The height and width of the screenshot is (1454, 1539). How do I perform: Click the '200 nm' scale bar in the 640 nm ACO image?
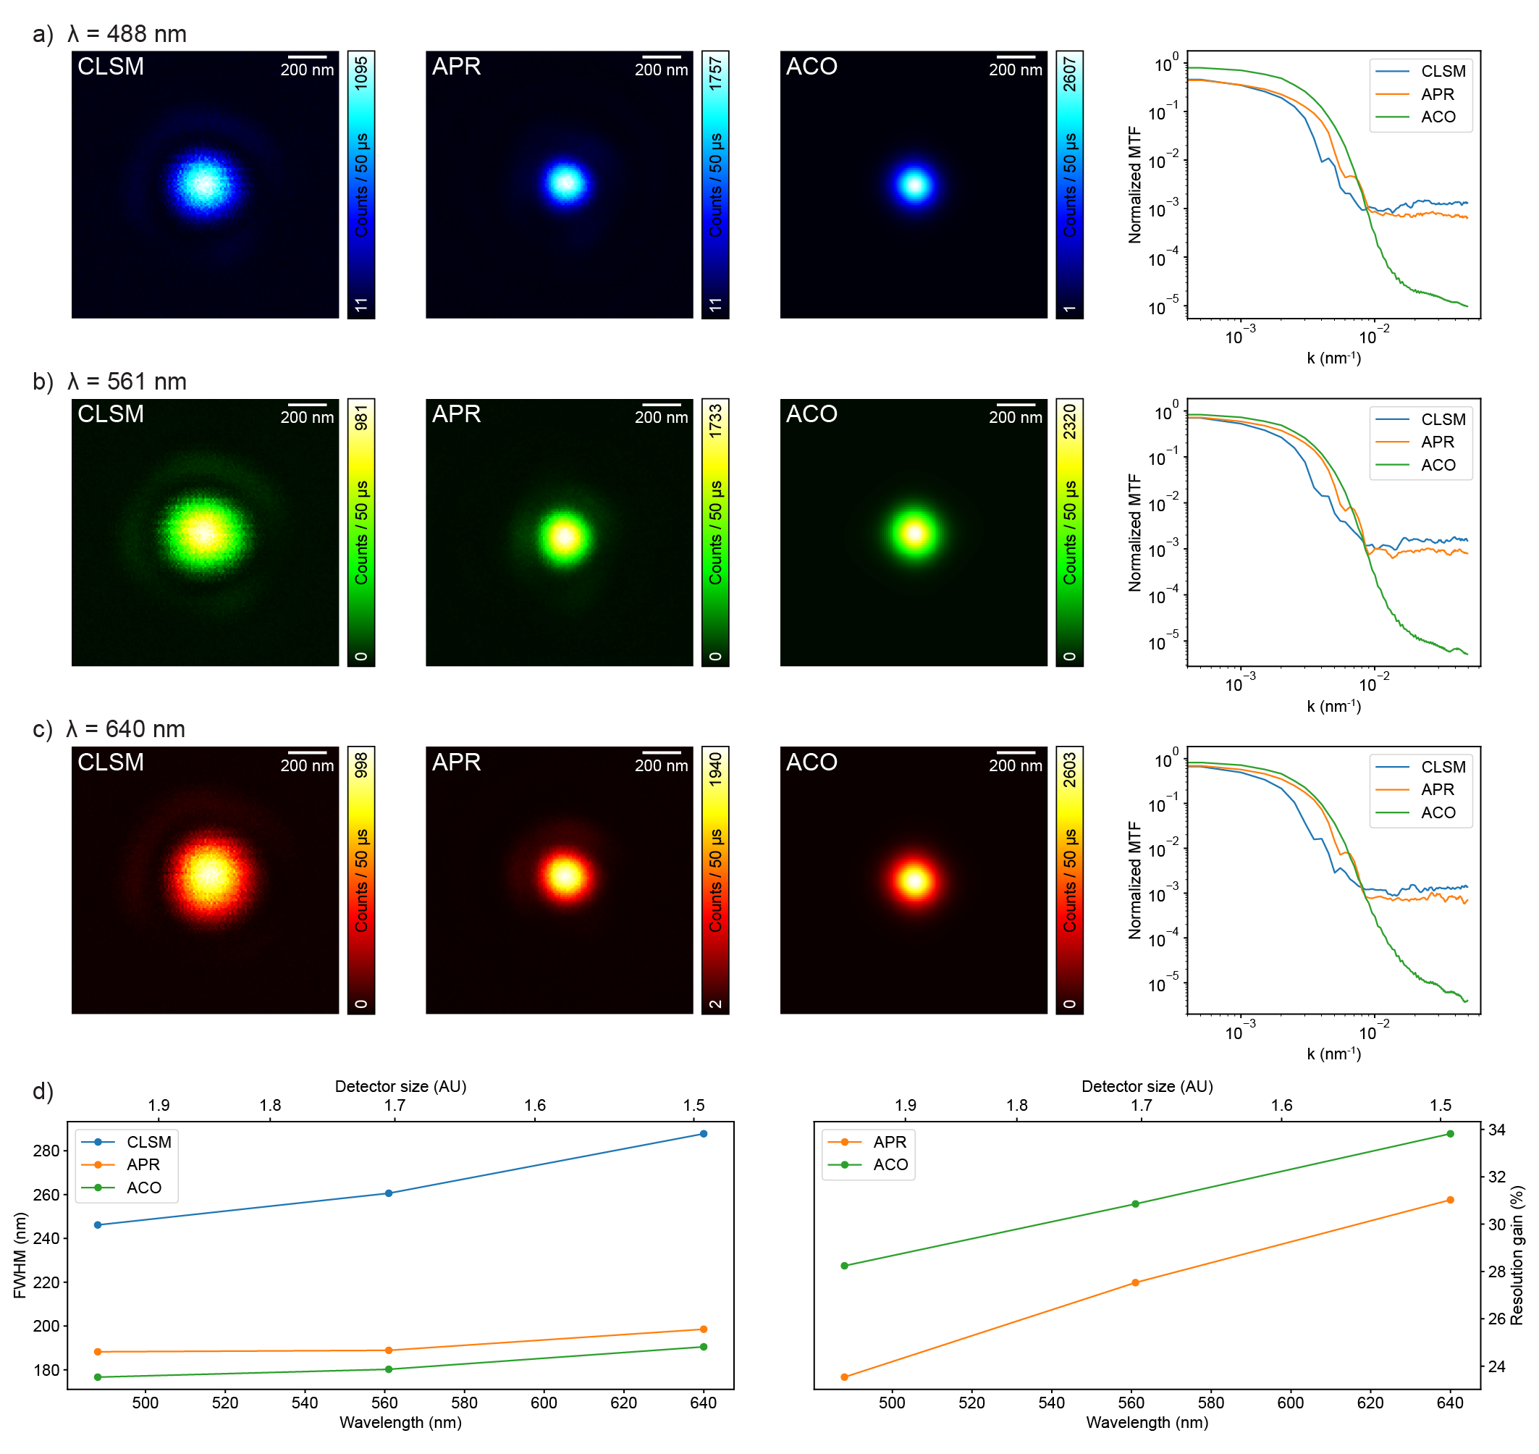pyautogui.click(x=1015, y=761)
